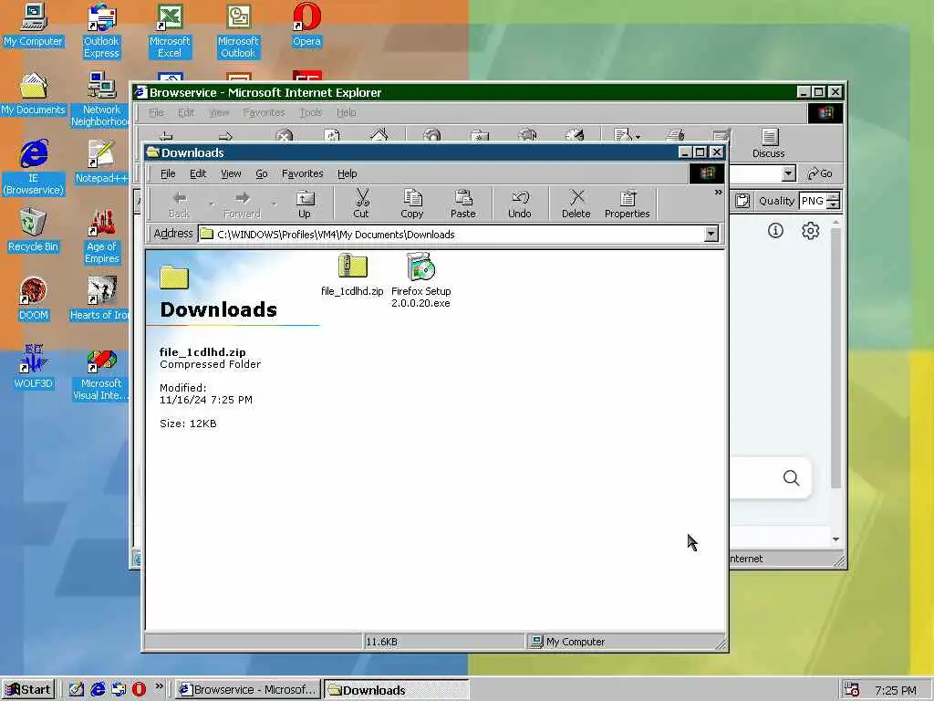Select the Microsoft Excel desktop shortcut
934x701 pixels.
coord(170,31)
